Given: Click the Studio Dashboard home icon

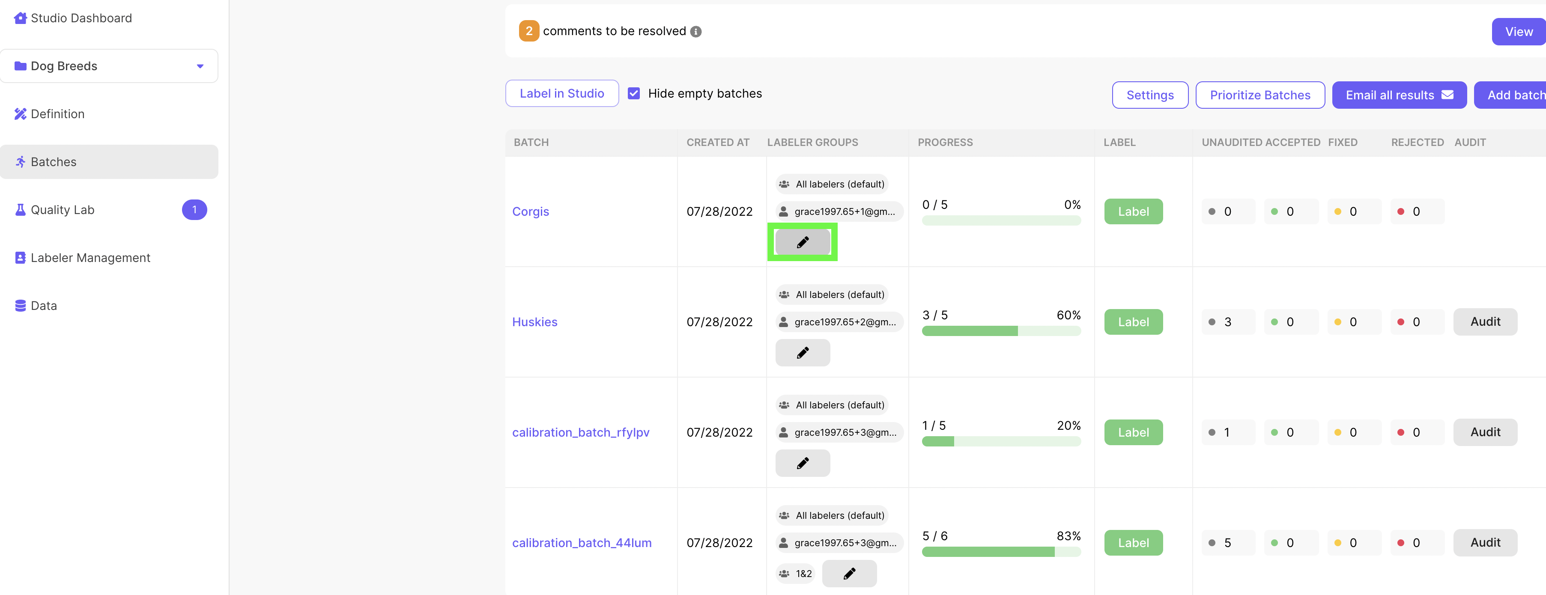Looking at the screenshot, I should (20, 18).
